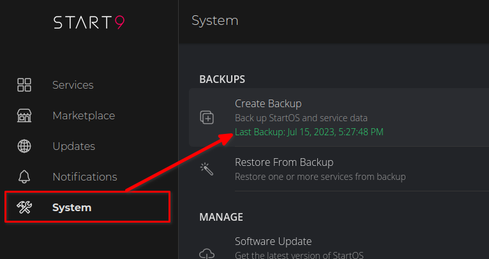Click the Updates globe icon
This screenshot has width=489, height=259.
(x=24, y=146)
